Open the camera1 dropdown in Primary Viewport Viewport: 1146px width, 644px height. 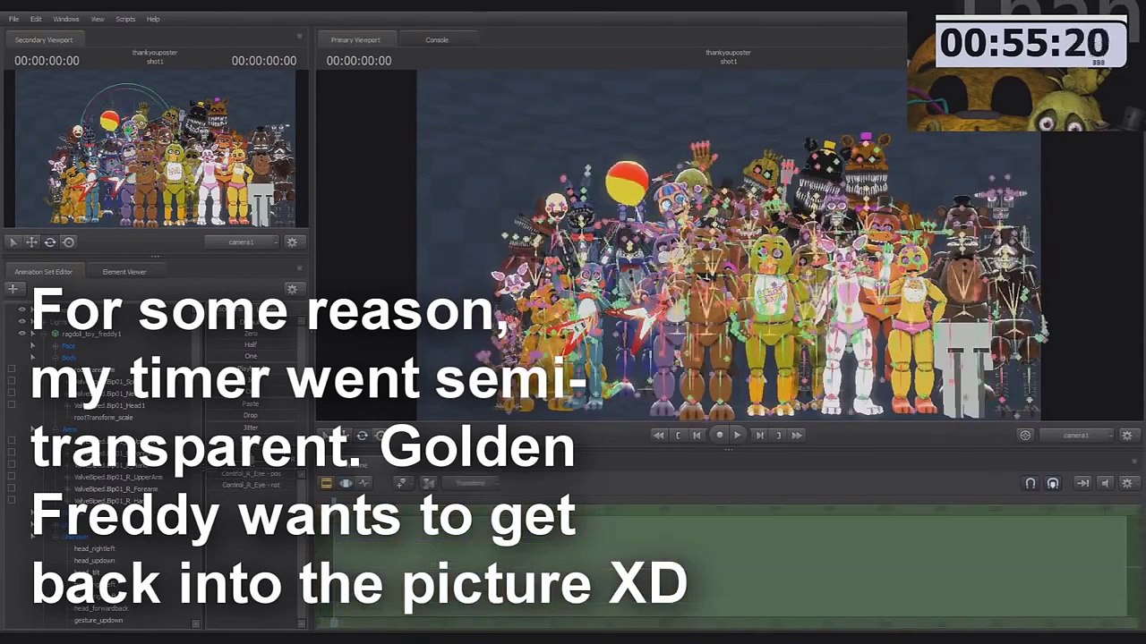[x=1075, y=436]
